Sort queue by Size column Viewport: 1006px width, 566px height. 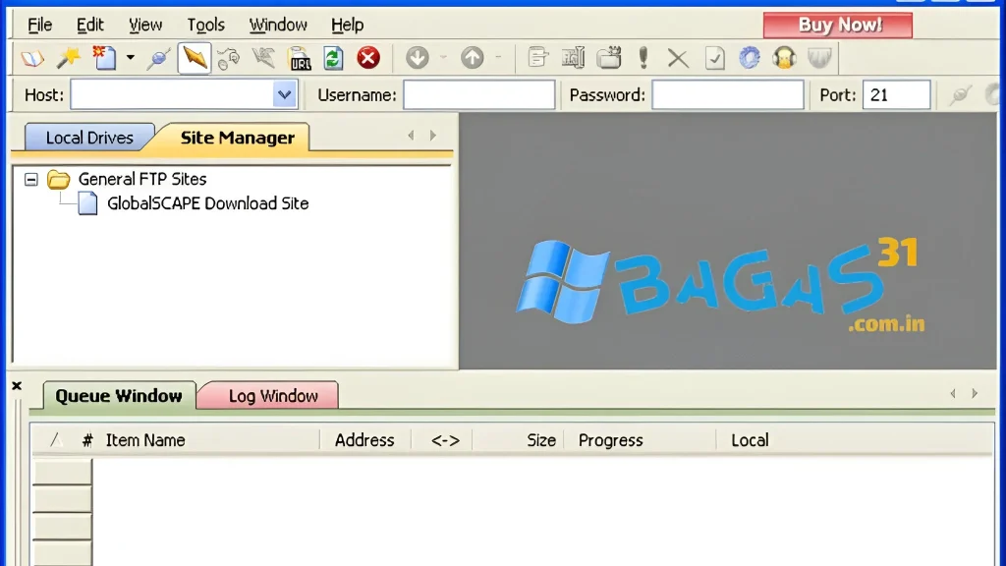[541, 440]
